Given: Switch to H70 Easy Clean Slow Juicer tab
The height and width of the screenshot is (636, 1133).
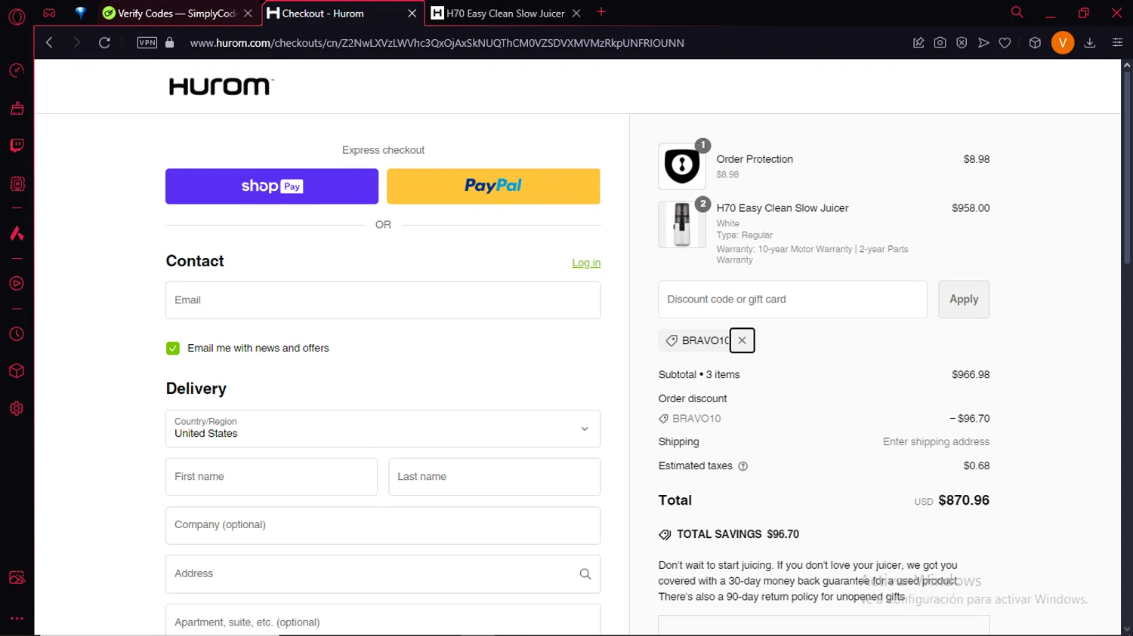Looking at the screenshot, I should click(x=506, y=13).
